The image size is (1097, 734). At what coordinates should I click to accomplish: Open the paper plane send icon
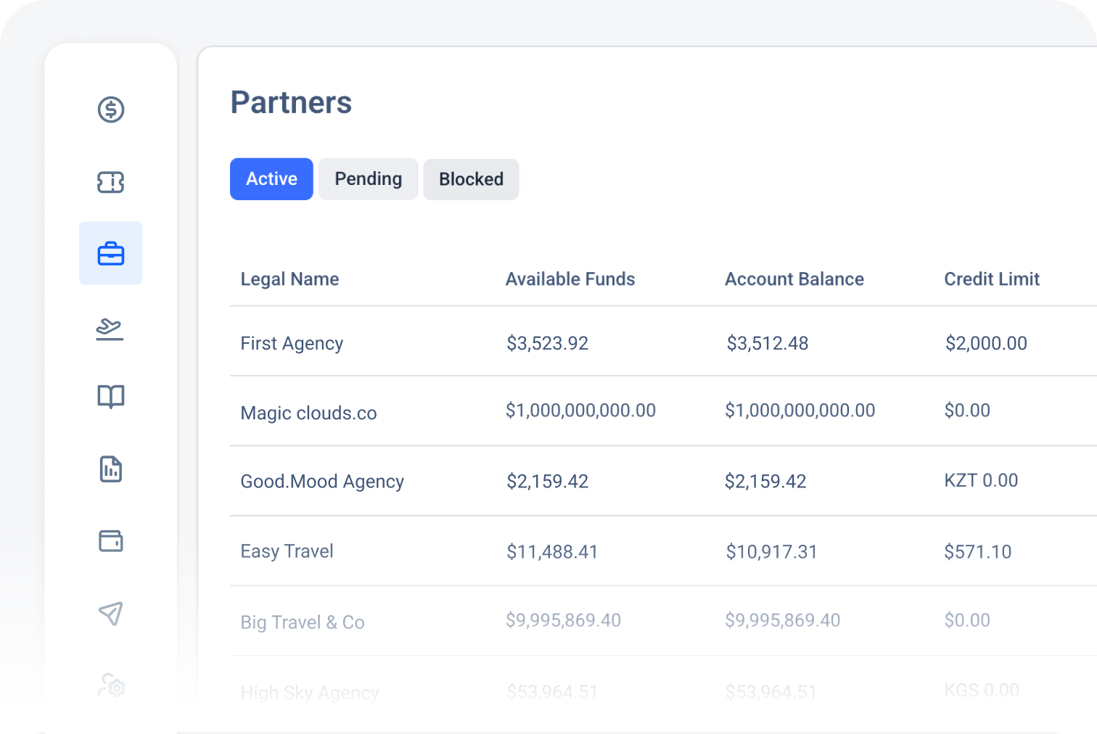coord(111,614)
